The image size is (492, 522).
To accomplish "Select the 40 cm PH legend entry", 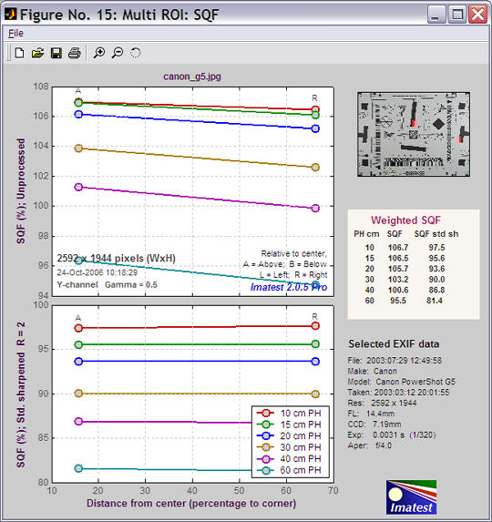I will [x=289, y=459].
